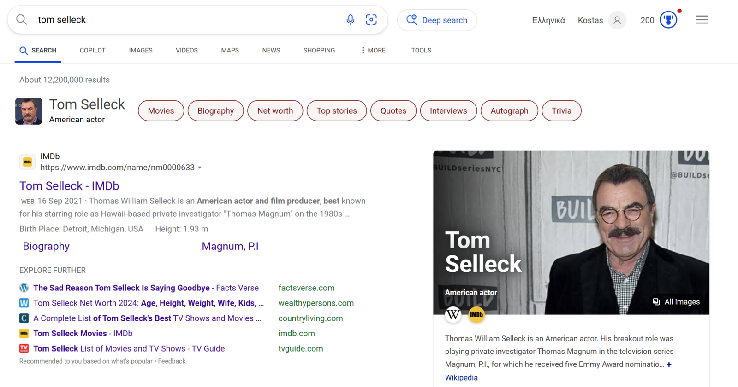Click the microphone voice search icon
Viewport: 738px width, 387px height.
350,20
